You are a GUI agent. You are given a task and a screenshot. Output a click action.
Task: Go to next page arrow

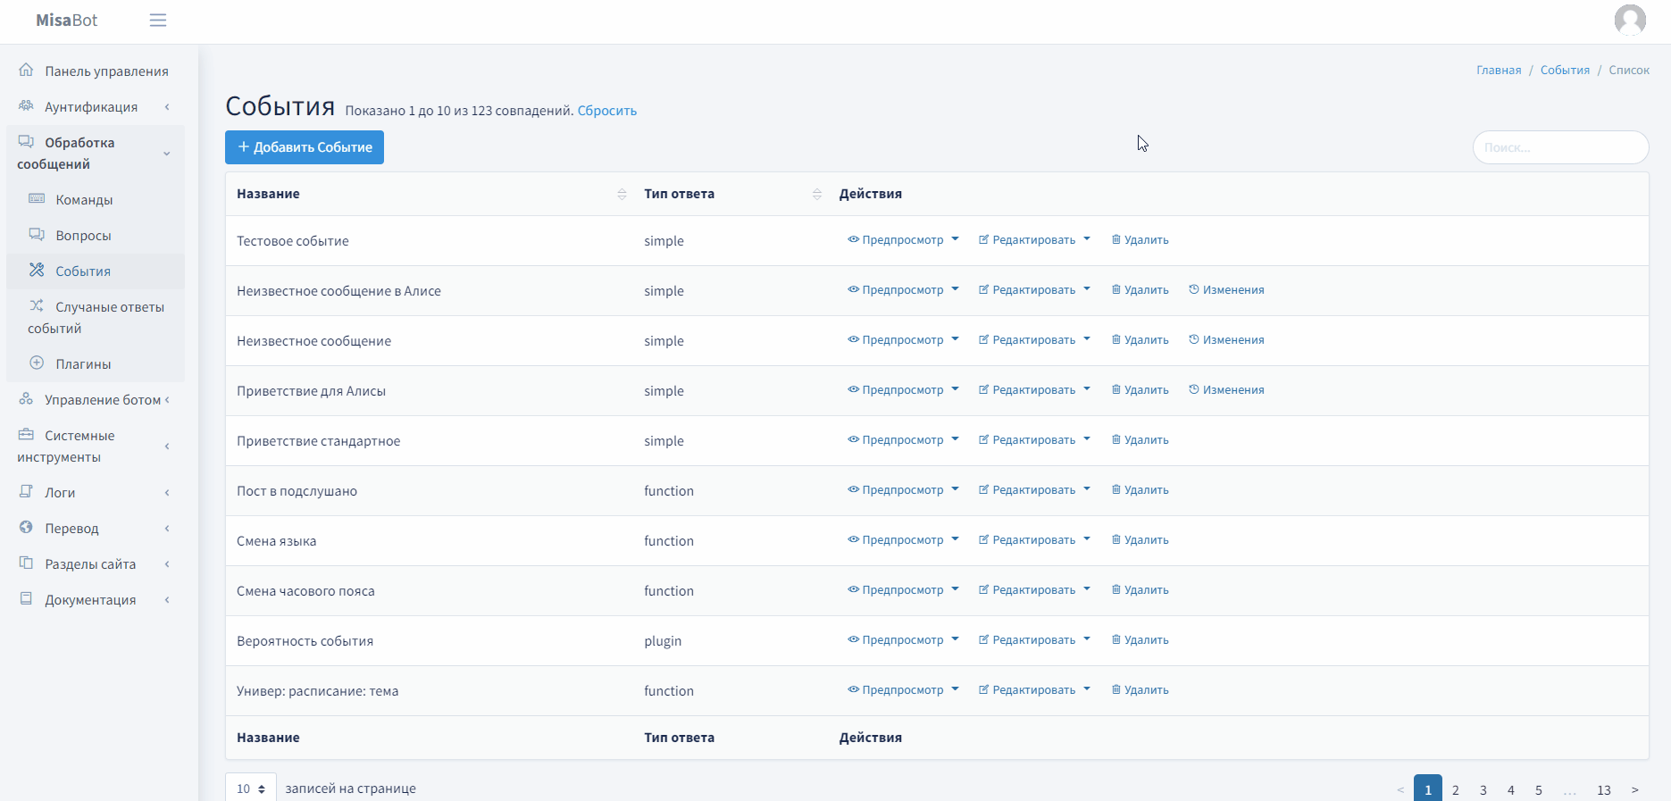(1635, 789)
